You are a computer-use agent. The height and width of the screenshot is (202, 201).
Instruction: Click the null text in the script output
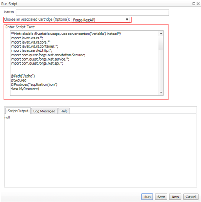pyautogui.click(x=7, y=118)
